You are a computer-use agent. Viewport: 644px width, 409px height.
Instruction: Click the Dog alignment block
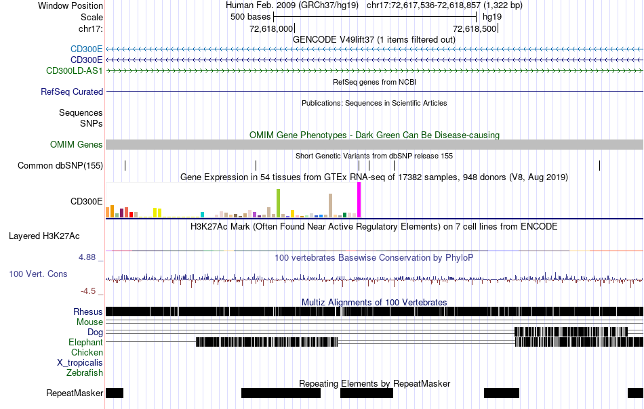coord(571,332)
